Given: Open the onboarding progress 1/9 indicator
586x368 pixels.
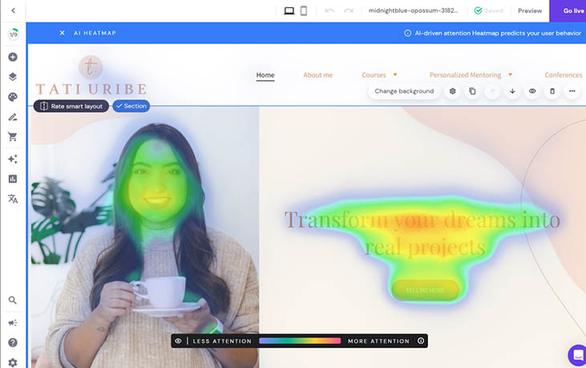Looking at the screenshot, I should [x=13, y=34].
